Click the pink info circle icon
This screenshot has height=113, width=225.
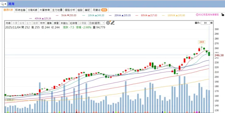[197, 15]
